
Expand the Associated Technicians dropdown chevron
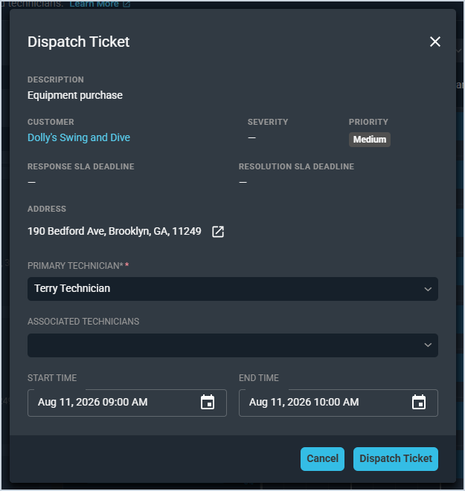[x=428, y=345]
